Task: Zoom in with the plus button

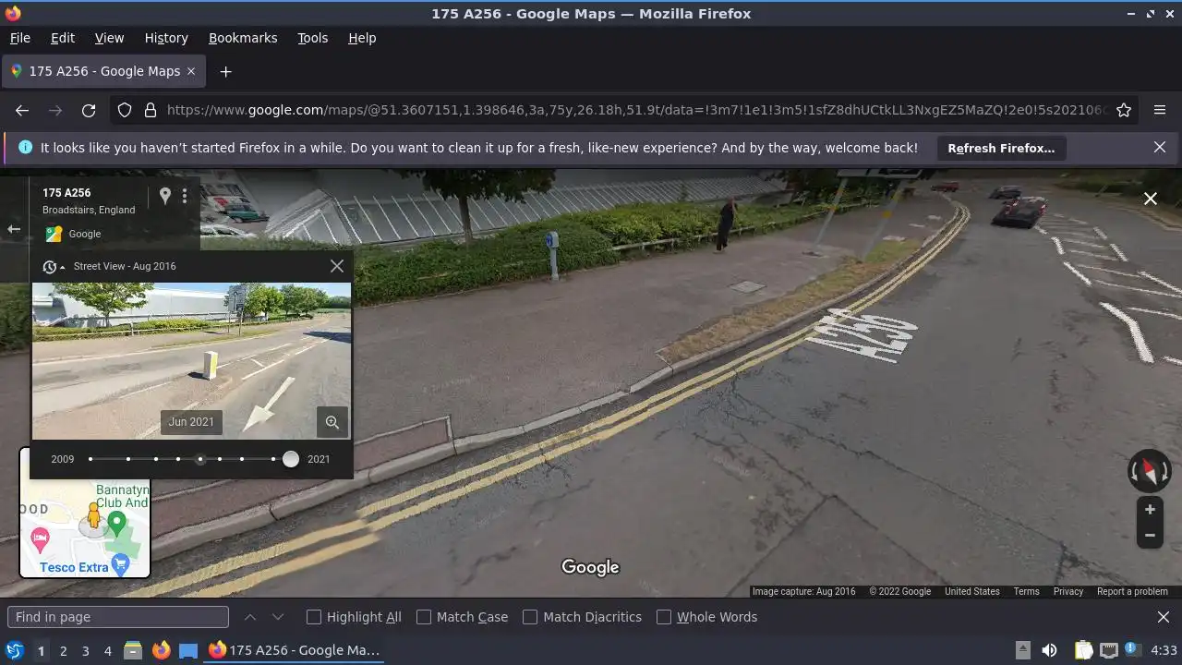Action: pyautogui.click(x=1150, y=509)
